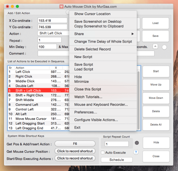The width and height of the screenshot is (178, 171).
Task: Select row 12 Left Dragging Start
Action: (x=39, y=123)
